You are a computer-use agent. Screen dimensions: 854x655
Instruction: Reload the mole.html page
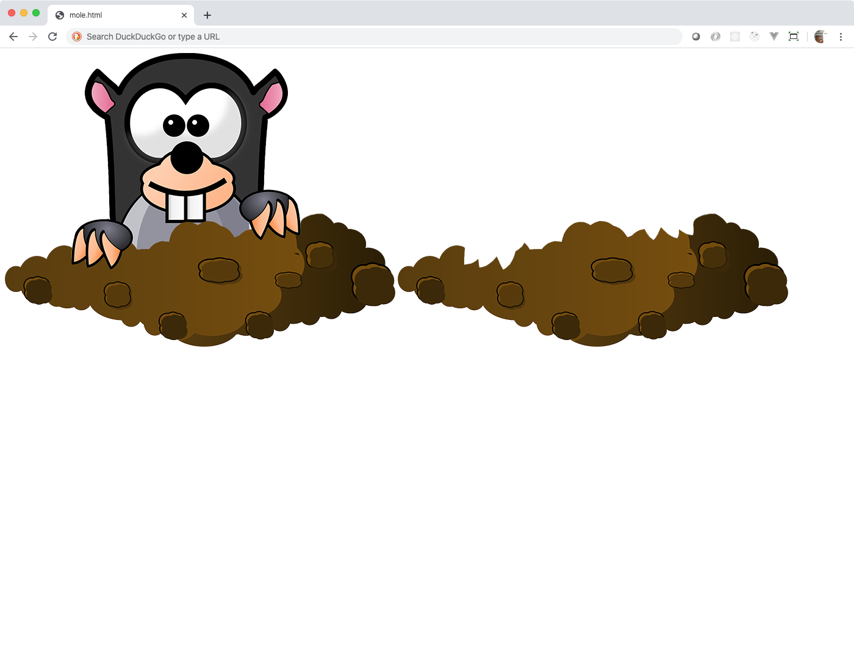tap(52, 37)
